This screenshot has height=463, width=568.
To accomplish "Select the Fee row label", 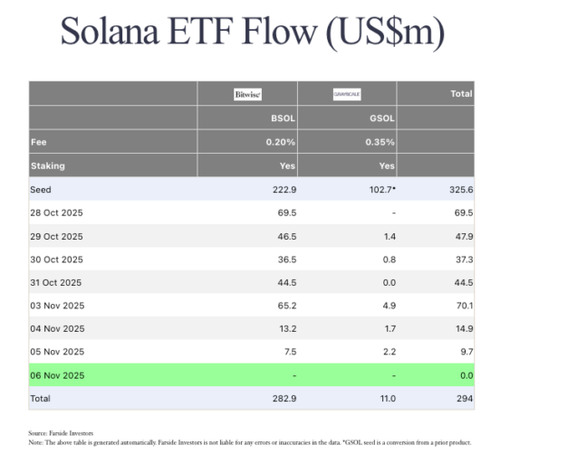I will click(38, 142).
